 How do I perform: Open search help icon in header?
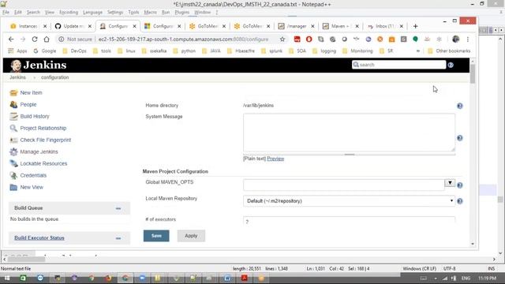pos(451,65)
